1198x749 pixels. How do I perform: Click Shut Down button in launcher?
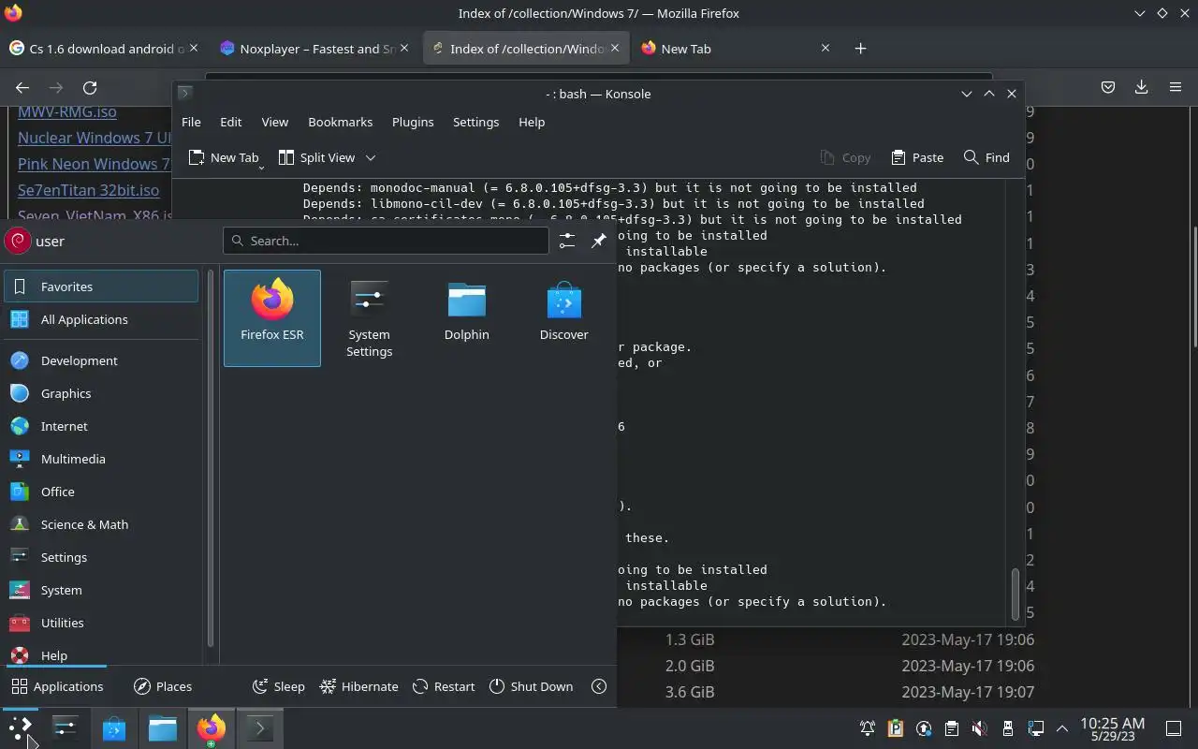click(531, 686)
